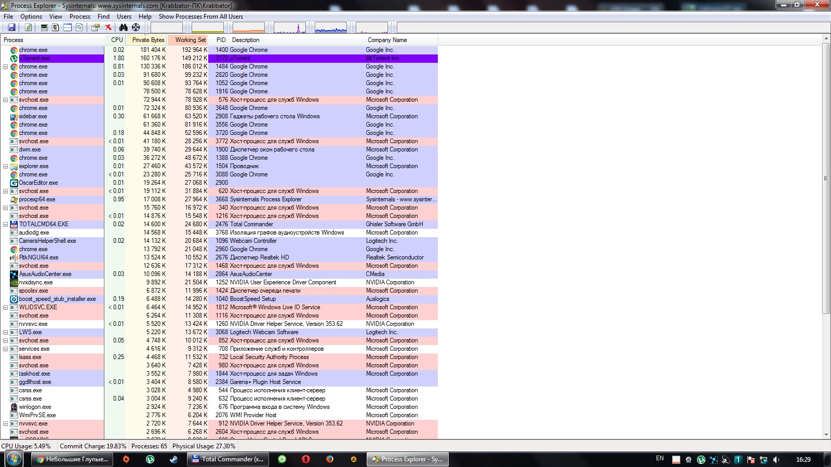Click CPU Usage 5.49% in status bar

tap(26, 446)
